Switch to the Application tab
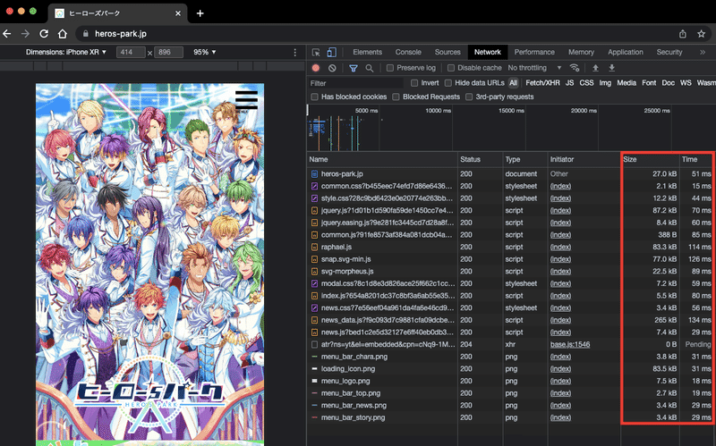 point(626,52)
